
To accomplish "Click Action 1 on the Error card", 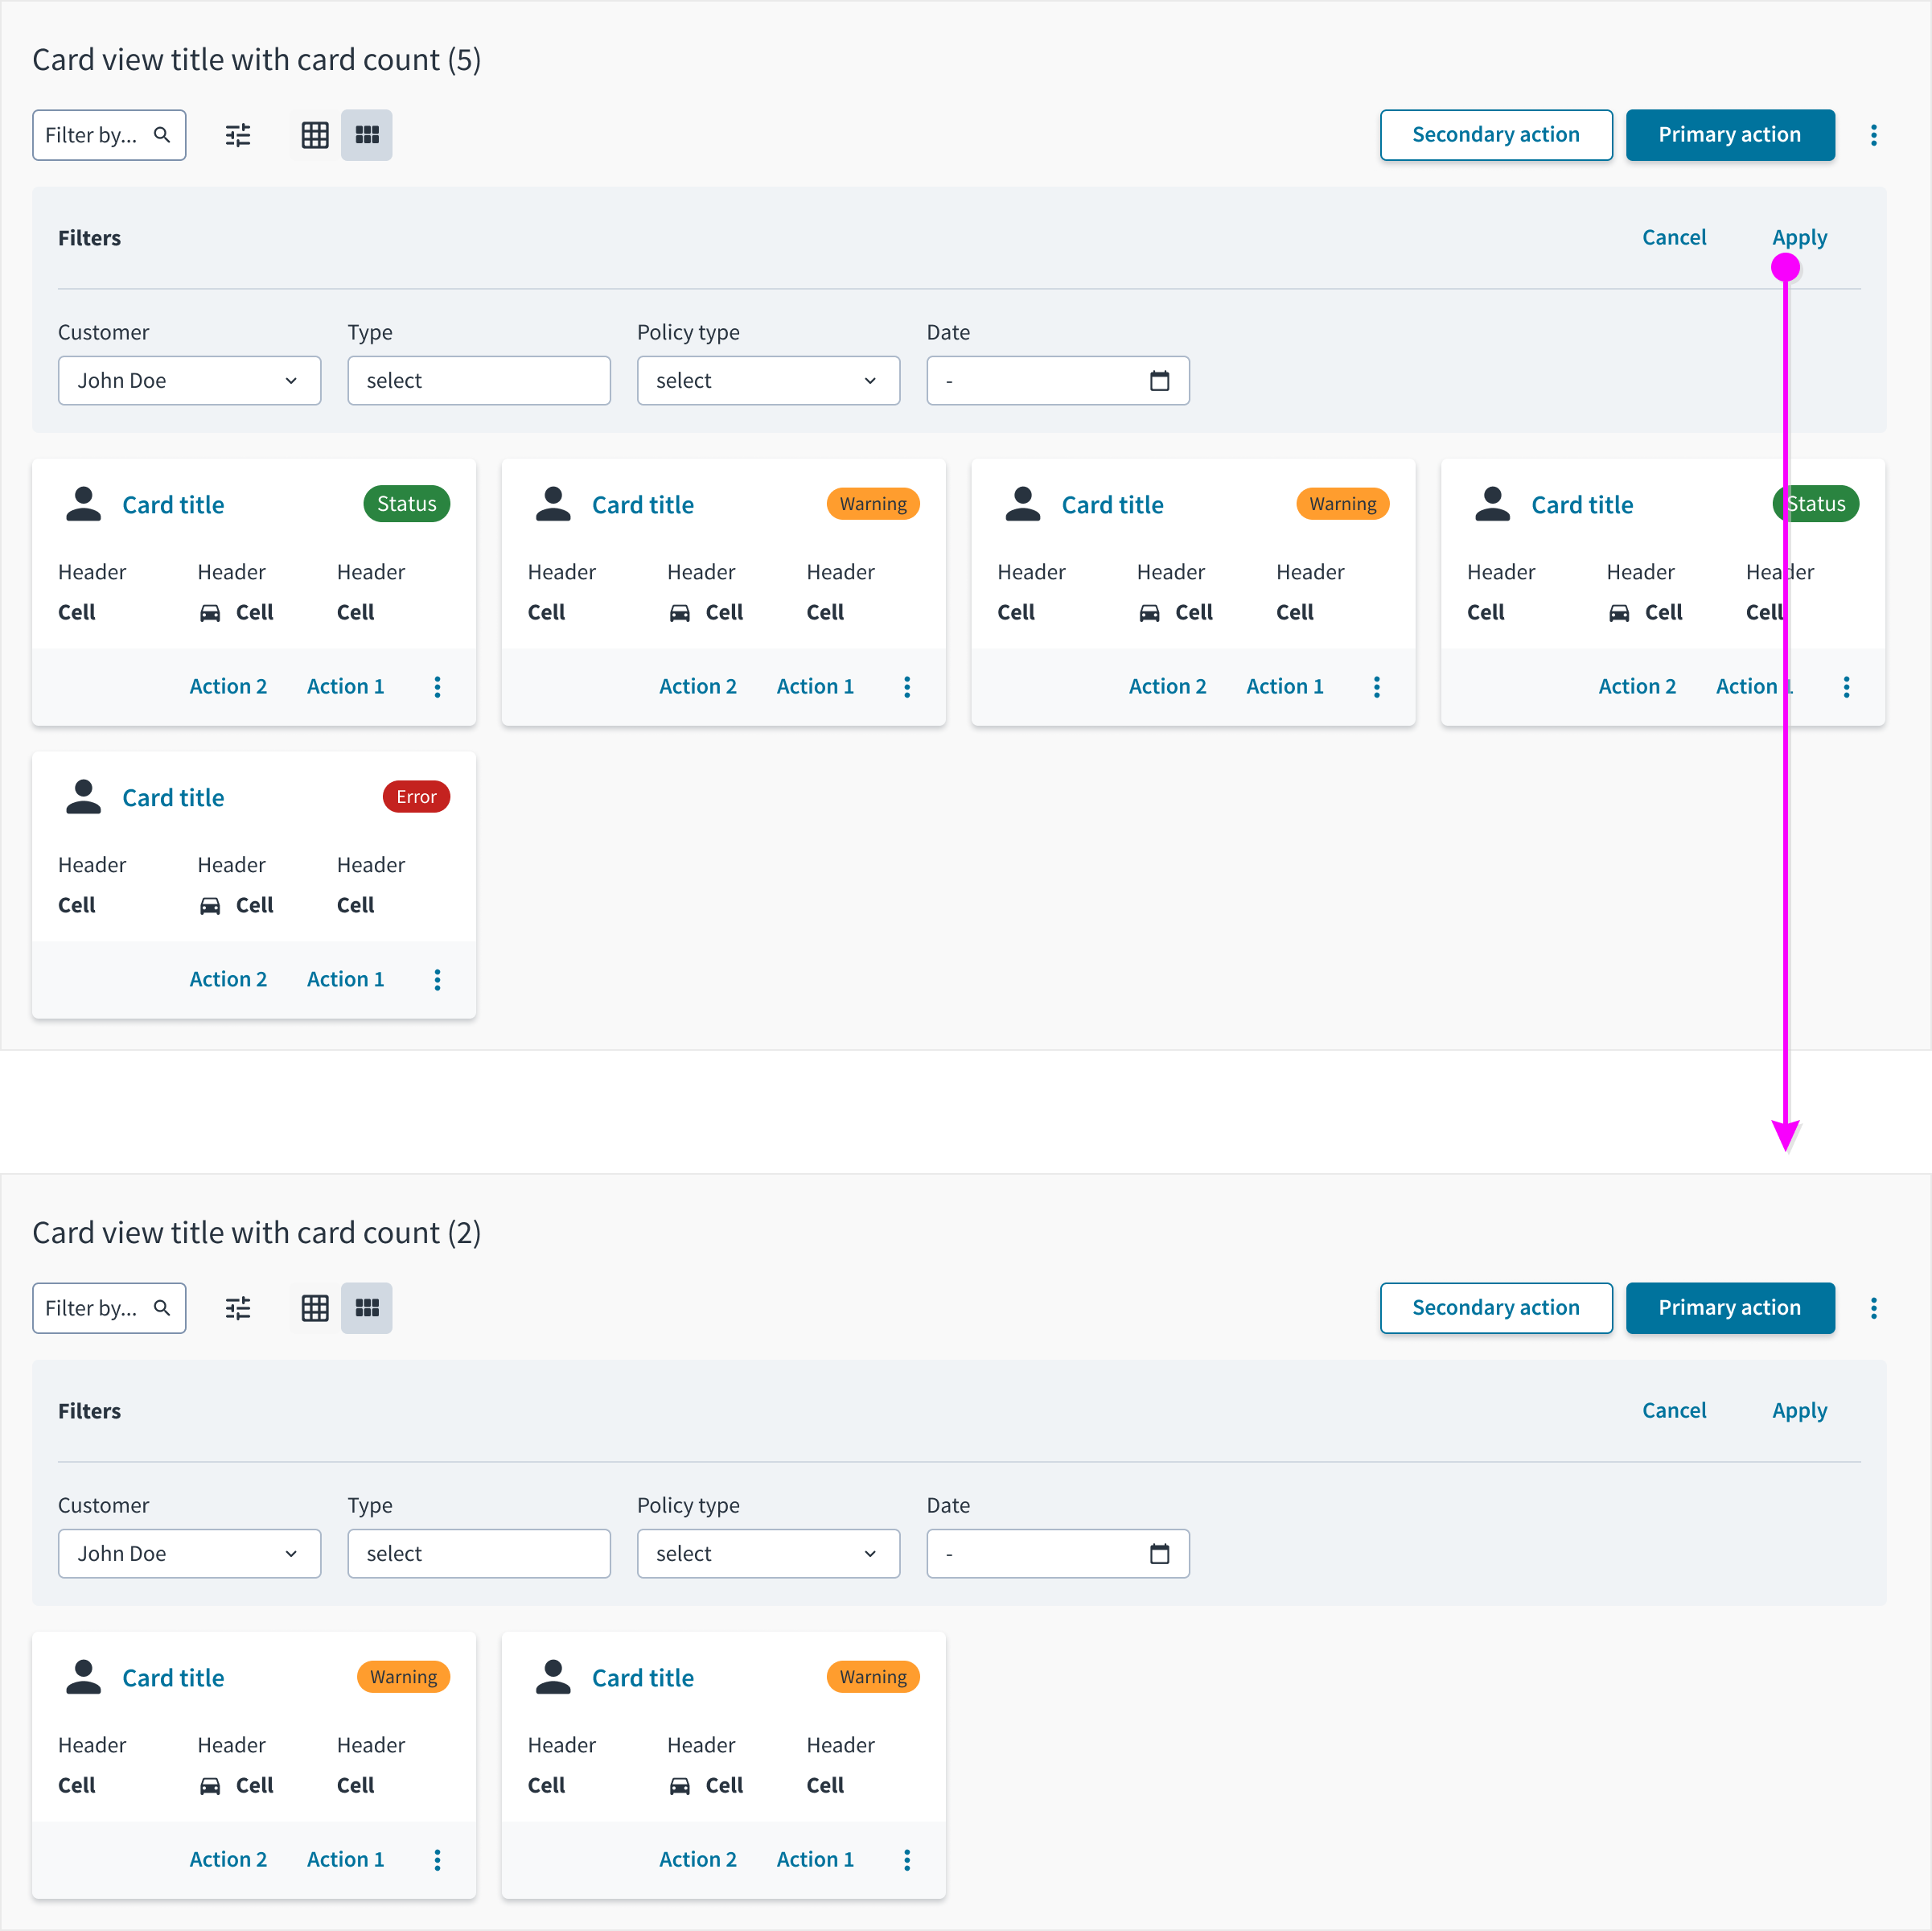I will (x=345, y=978).
